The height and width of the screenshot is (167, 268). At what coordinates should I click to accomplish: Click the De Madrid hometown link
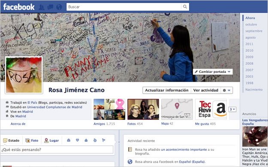[21, 116]
